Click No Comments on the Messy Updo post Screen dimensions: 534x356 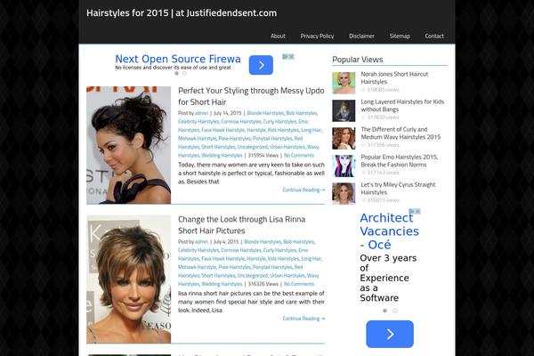pos(299,156)
